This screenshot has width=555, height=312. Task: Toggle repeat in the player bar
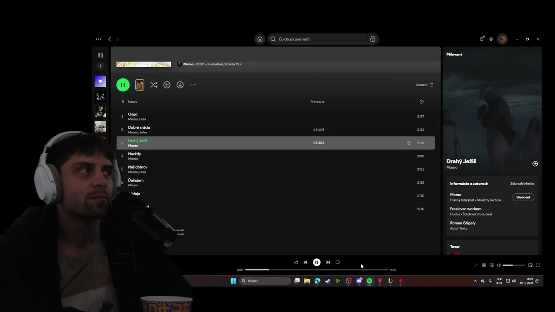[x=338, y=262]
